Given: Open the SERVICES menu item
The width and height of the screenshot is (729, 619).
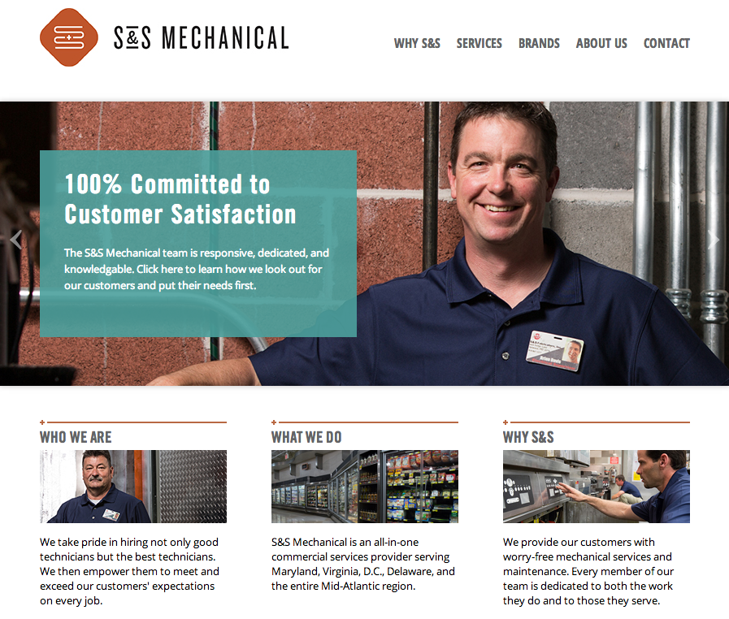Looking at the screenshot, I should pyautogui.click(x=479, y=43).
